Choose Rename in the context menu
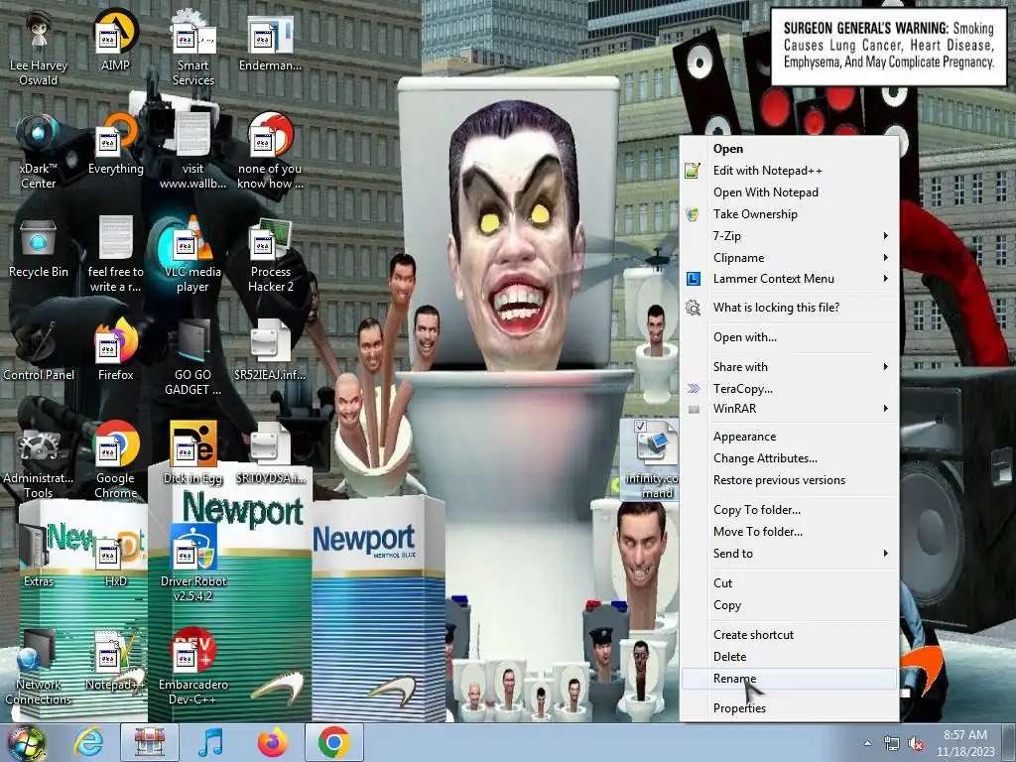1016x762 pixels. point(790,679)
